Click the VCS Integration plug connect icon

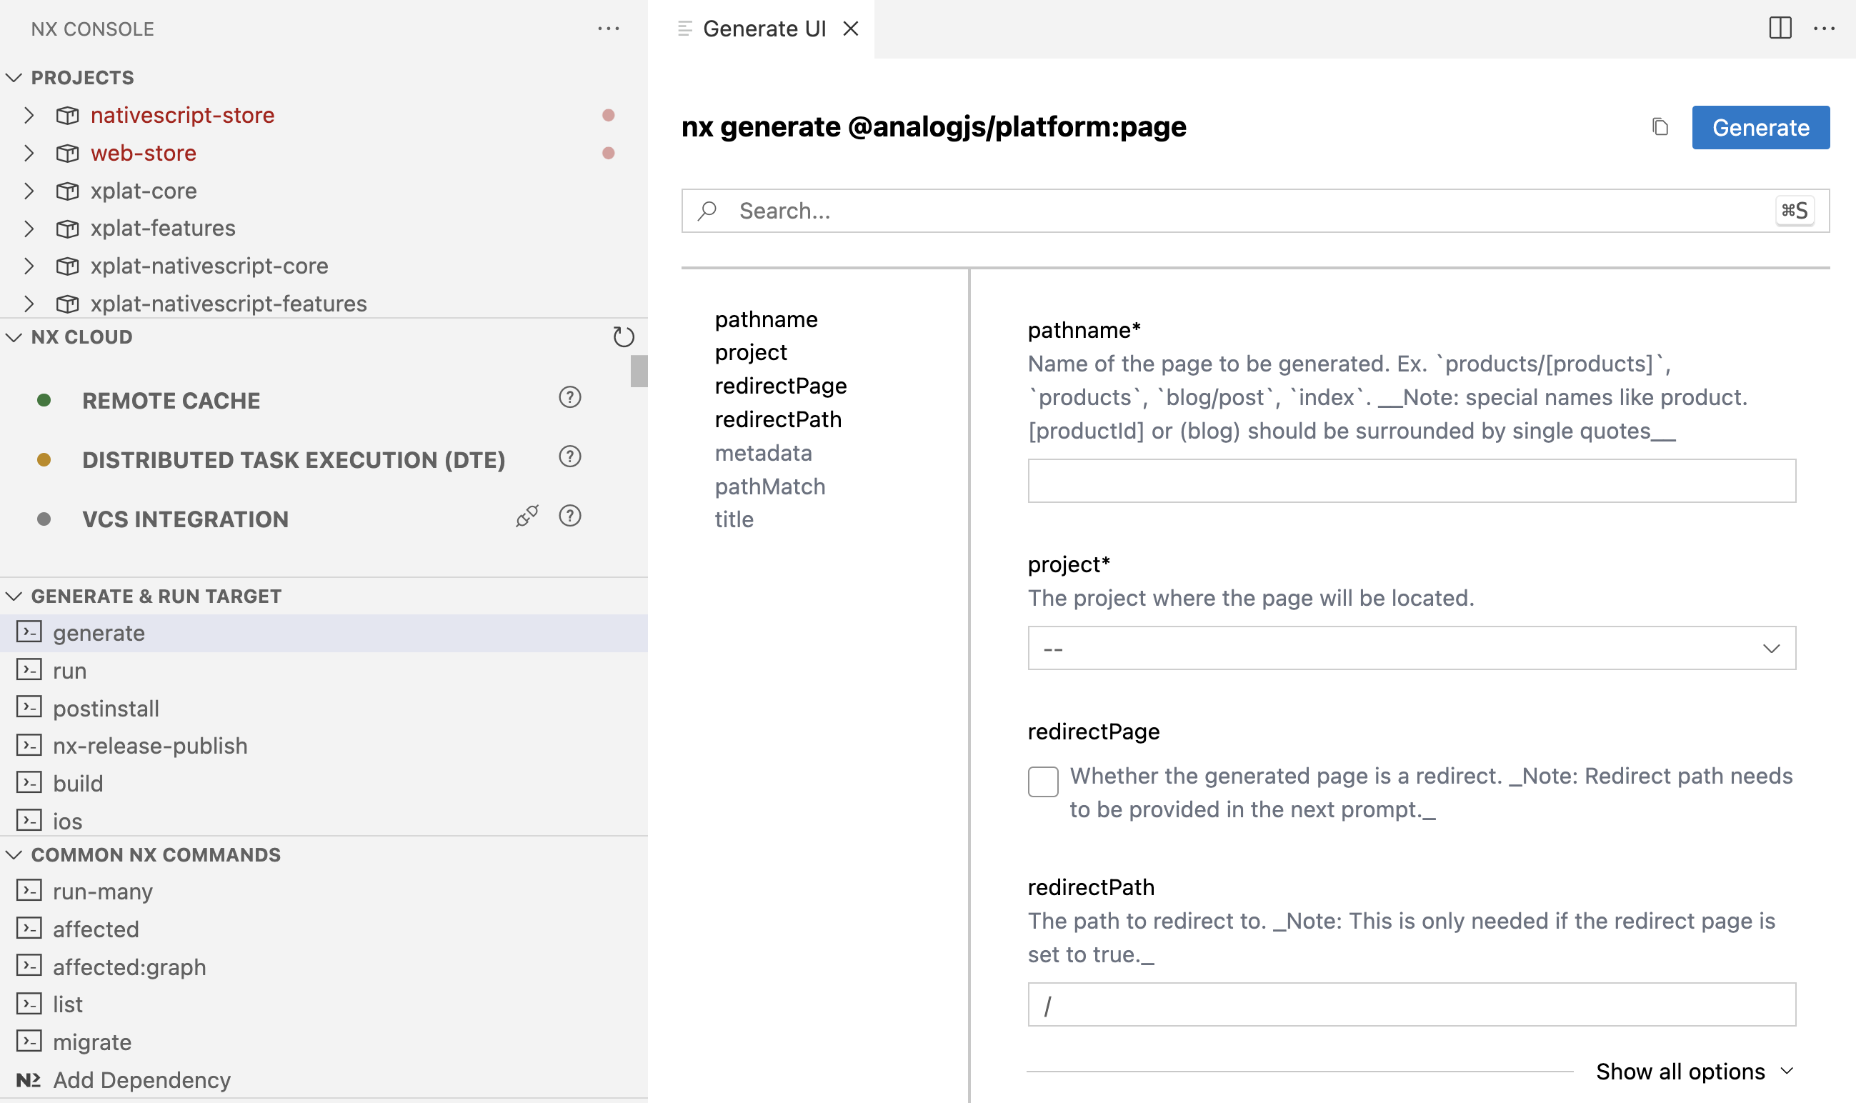(x=527, y=516)
